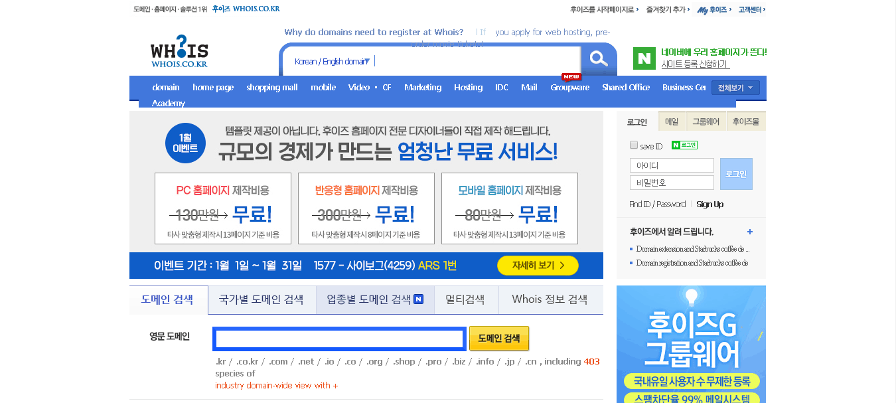Open the Korean / English domain dropdown
The height and width of the screenshot is (403, 896).
332,61
